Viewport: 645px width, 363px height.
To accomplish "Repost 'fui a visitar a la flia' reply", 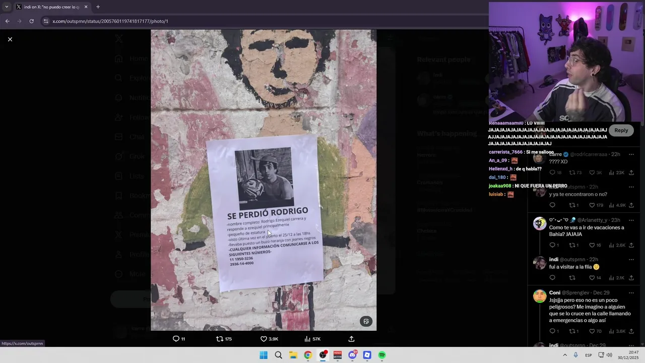I will pos(572,278).
